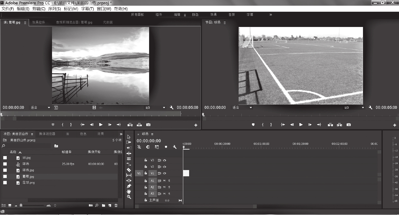The width and height of the screenshot is (399, 215).
Task: Open Source monitor zoom level dropdown
Action: 40,108
